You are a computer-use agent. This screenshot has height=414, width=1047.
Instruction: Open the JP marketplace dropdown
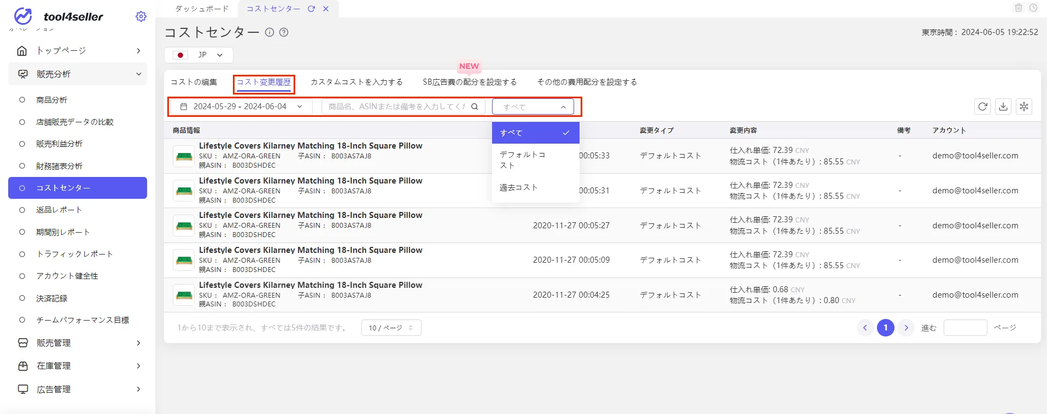point(199,55)
